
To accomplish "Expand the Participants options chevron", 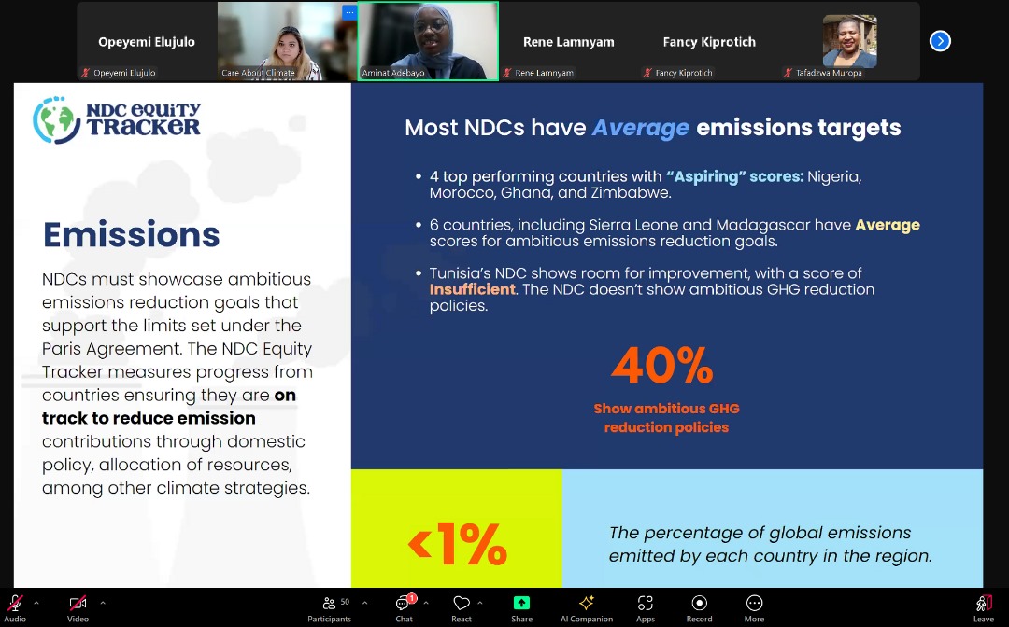I will click(364, 602).
